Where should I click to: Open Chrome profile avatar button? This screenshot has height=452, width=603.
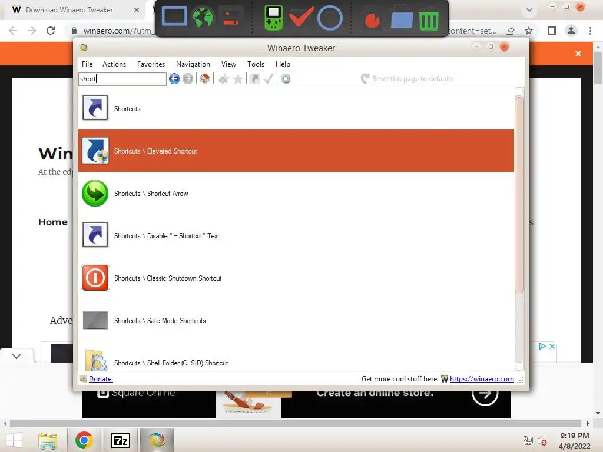(571, 31)
